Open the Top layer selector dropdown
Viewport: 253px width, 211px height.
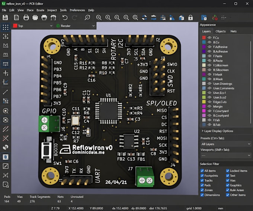point(33,26)
